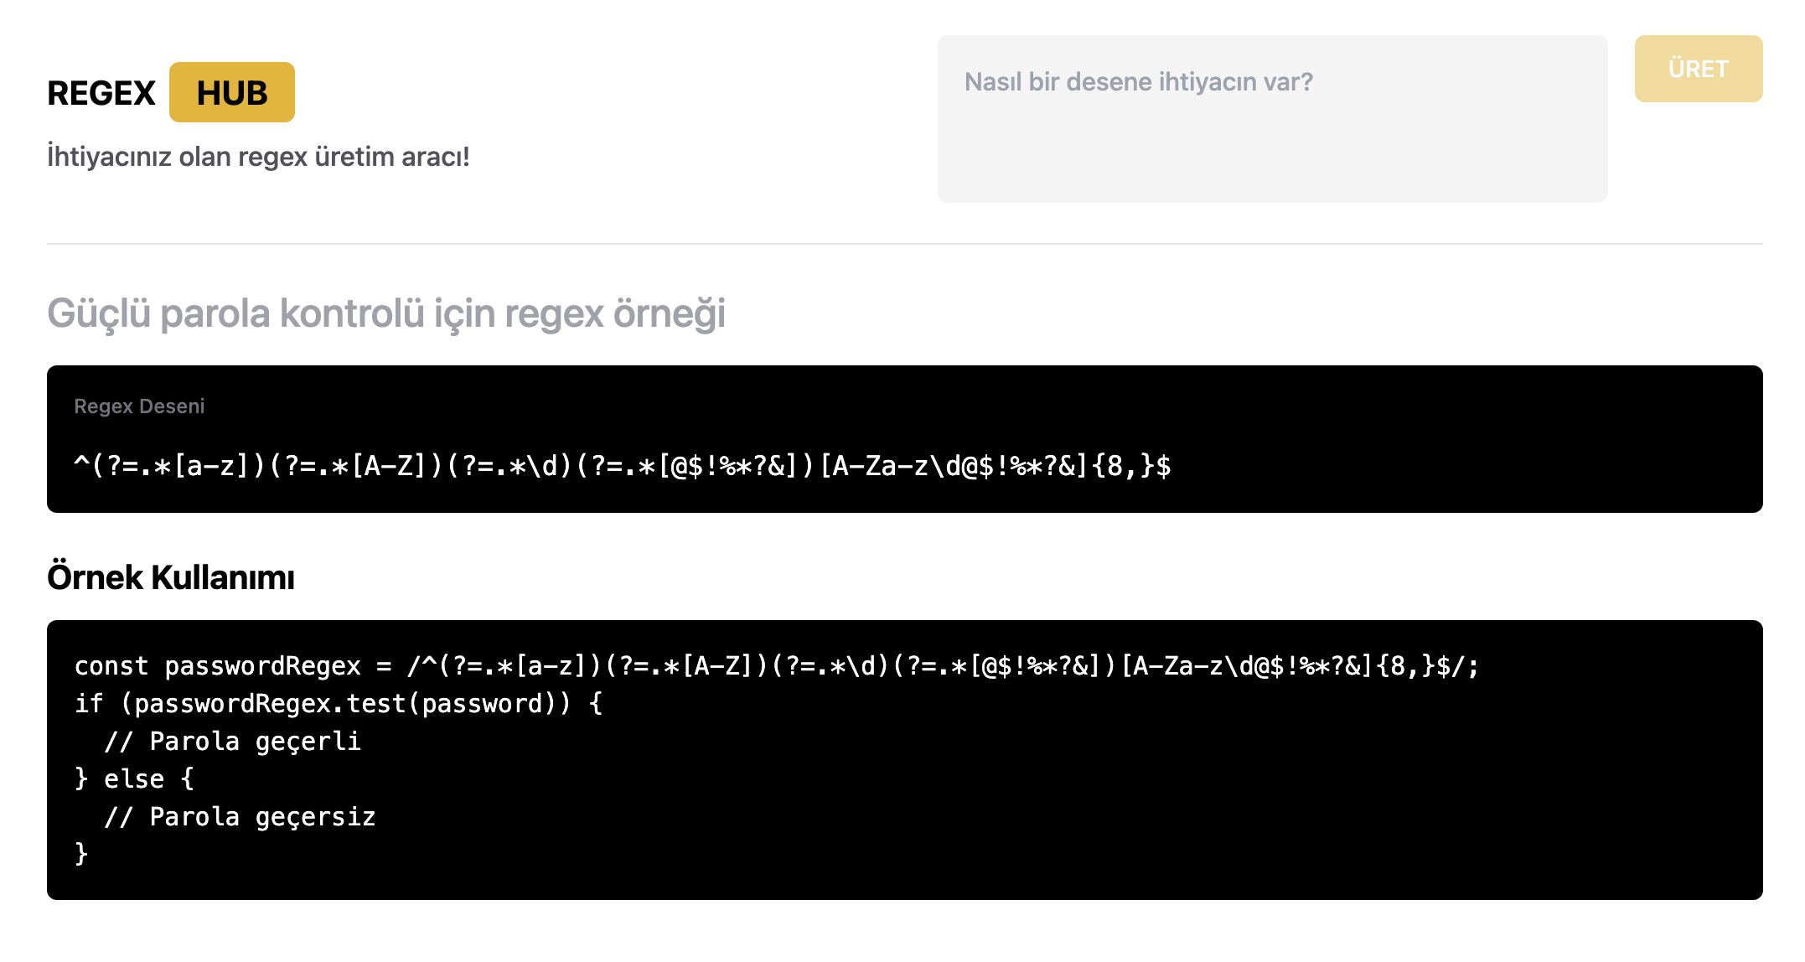Click the '// Parola geçersiz' comment
1805x962 pixels.
coord(240,817)
